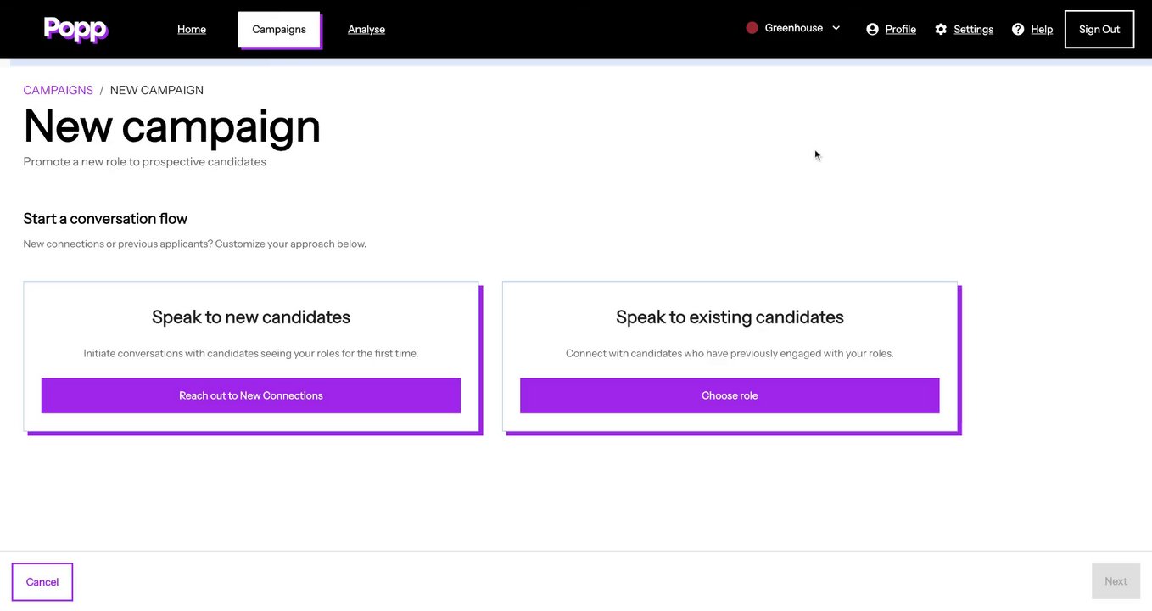
Task: Click the Next button
Action: 1116,581
